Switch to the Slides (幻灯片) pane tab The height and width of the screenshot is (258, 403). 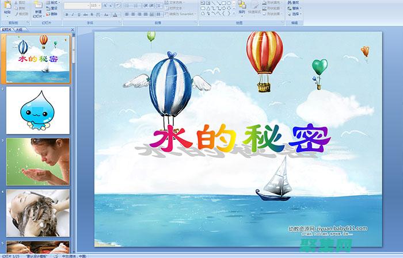(7, 28)
